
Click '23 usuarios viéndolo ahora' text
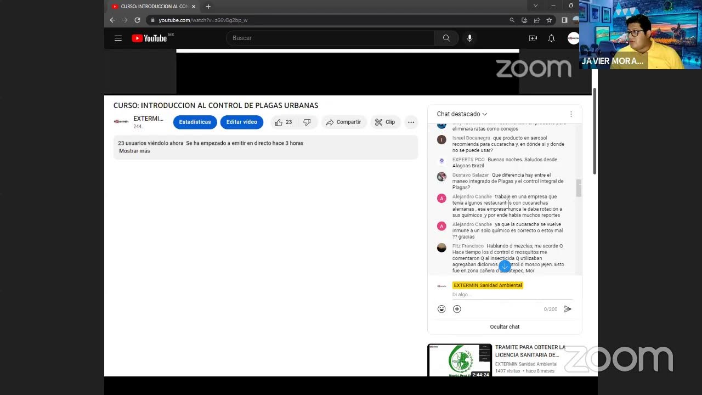coord(150,143)
